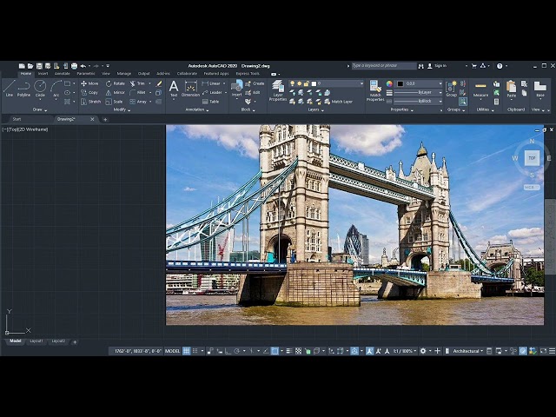The width and height of the screenshot is (556, 417).
Task: Click the Create block button
Action: click(x=255, y=83)
